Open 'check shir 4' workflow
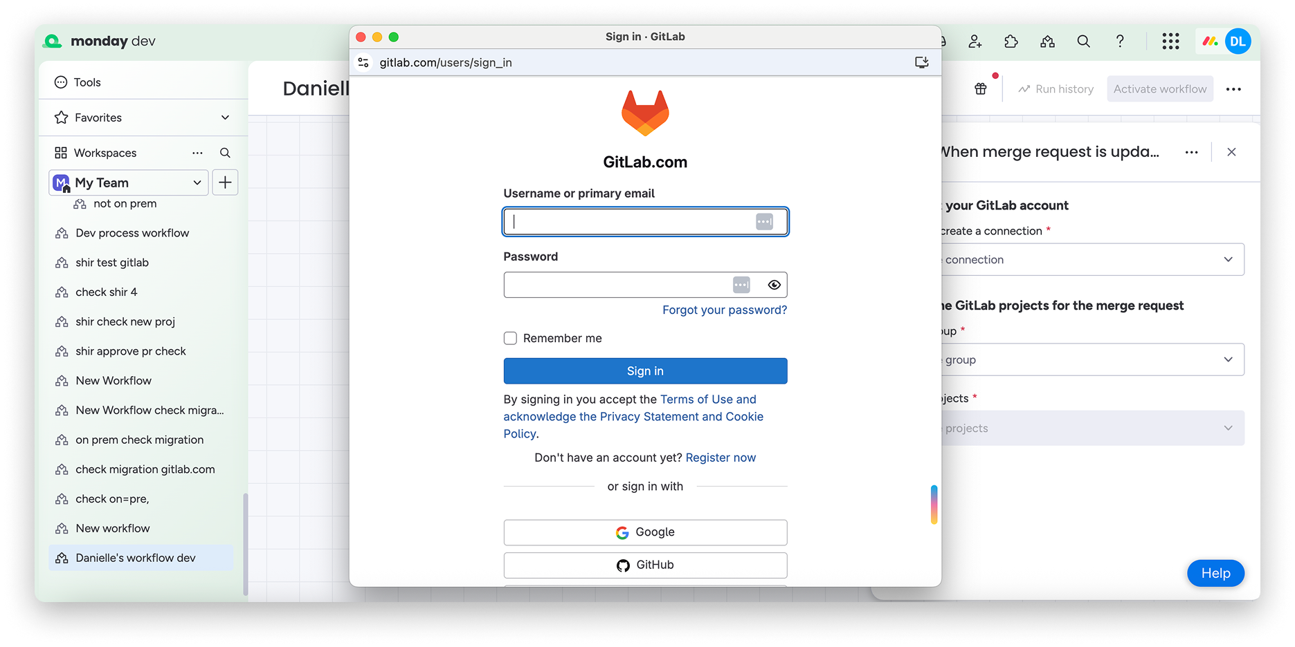This screenshot has height=647, width=1295. pos(107,292)
